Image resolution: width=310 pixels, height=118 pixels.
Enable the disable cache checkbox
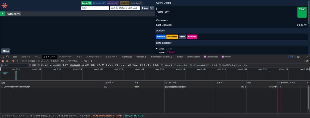coord(39,61)
